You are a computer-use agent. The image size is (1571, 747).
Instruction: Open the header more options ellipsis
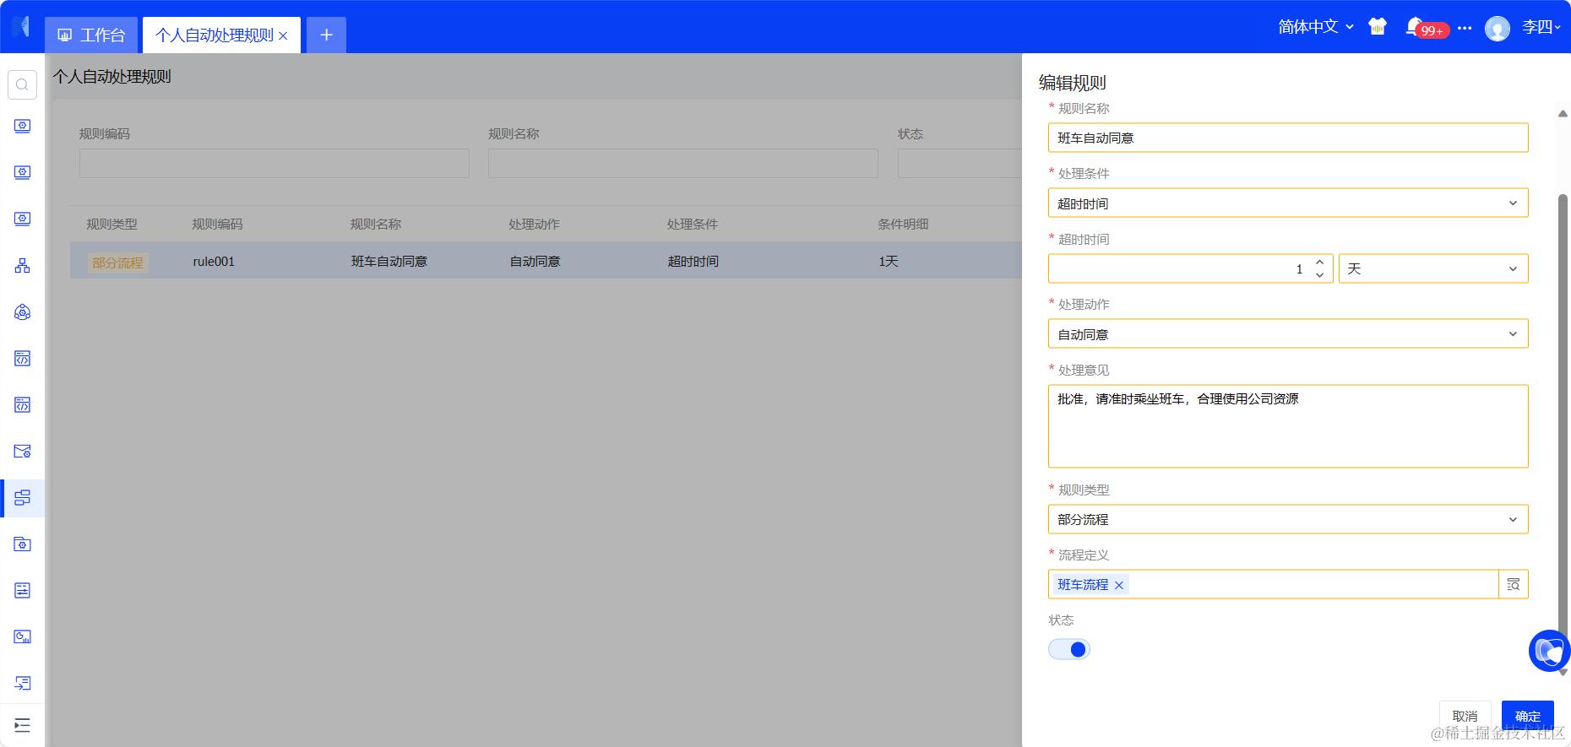pos(1465,28)
